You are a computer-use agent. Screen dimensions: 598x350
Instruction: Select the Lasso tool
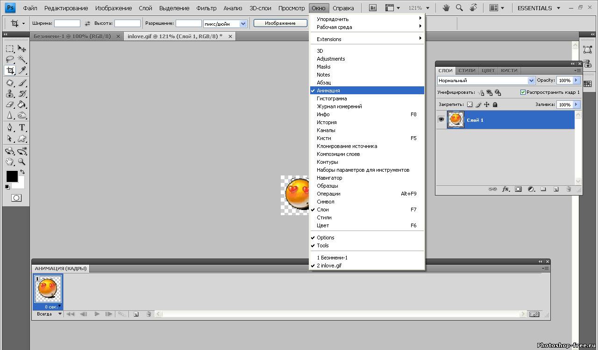tap(9, 59)
